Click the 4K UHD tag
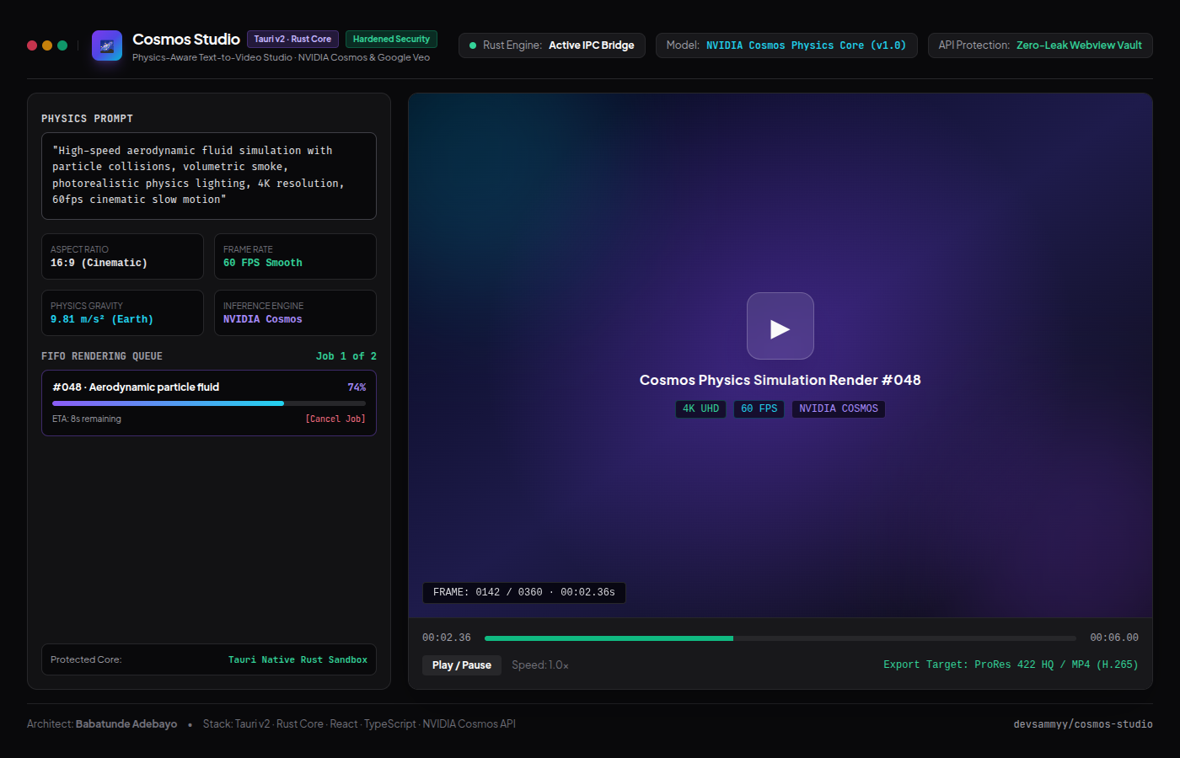Screen dimensions: 1180x758 [700, 409]
